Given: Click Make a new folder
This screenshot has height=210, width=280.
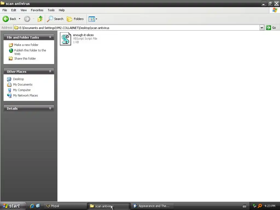Looking at the screenshot, I should [x=26, y=45].
